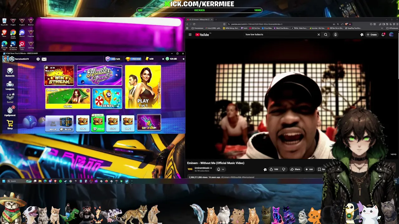This screenshot has height=224, width=399.
Task: Expand the subscription notification bell dropdown
Action: pyautogui.click(x=220, y=169)
